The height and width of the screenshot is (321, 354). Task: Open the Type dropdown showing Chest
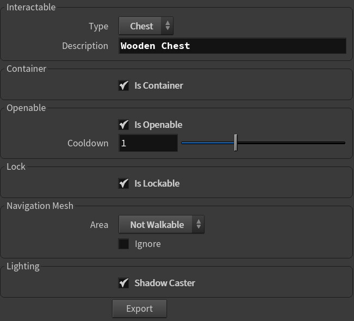[146, 26]
